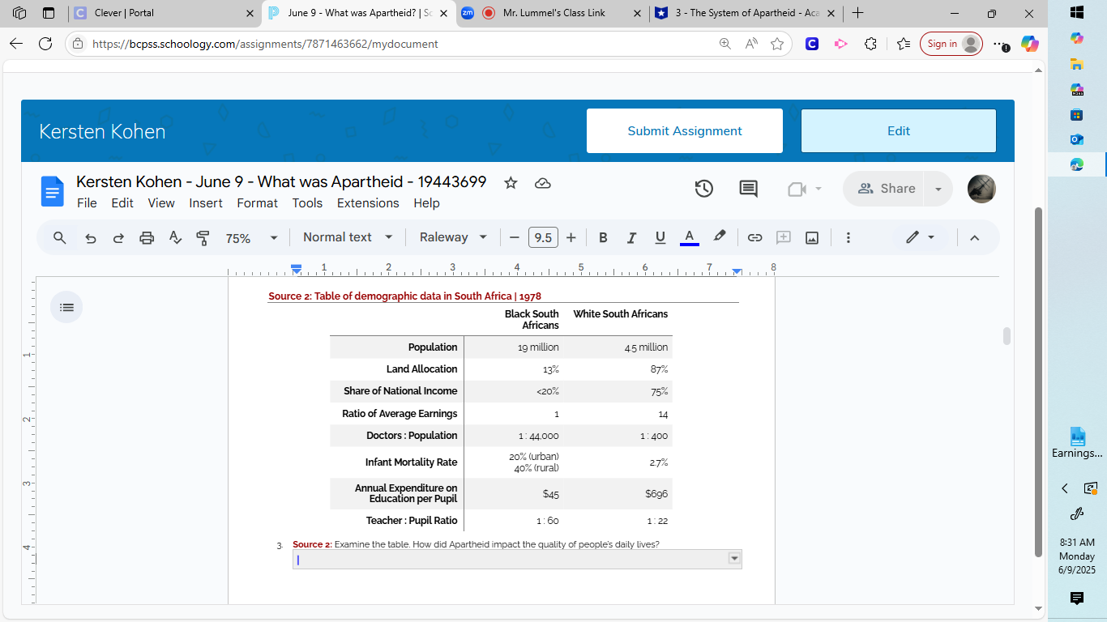Expand the Normal text style dropdown
Image resolution: width=1107 pixels, height=622 pixels.
(348, 237)
